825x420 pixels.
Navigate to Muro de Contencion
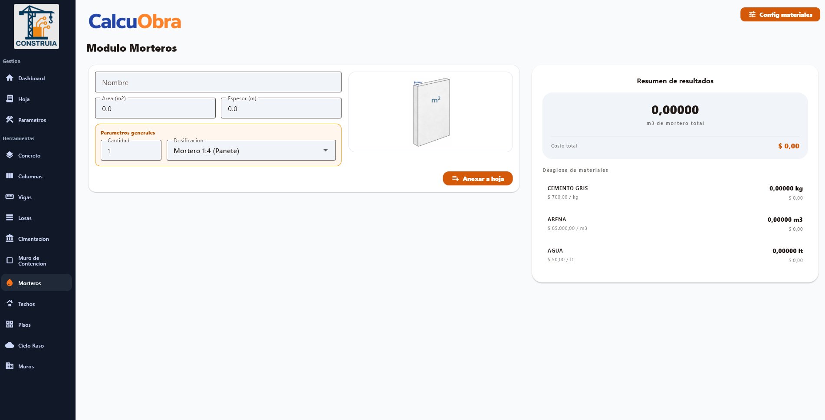32,261
